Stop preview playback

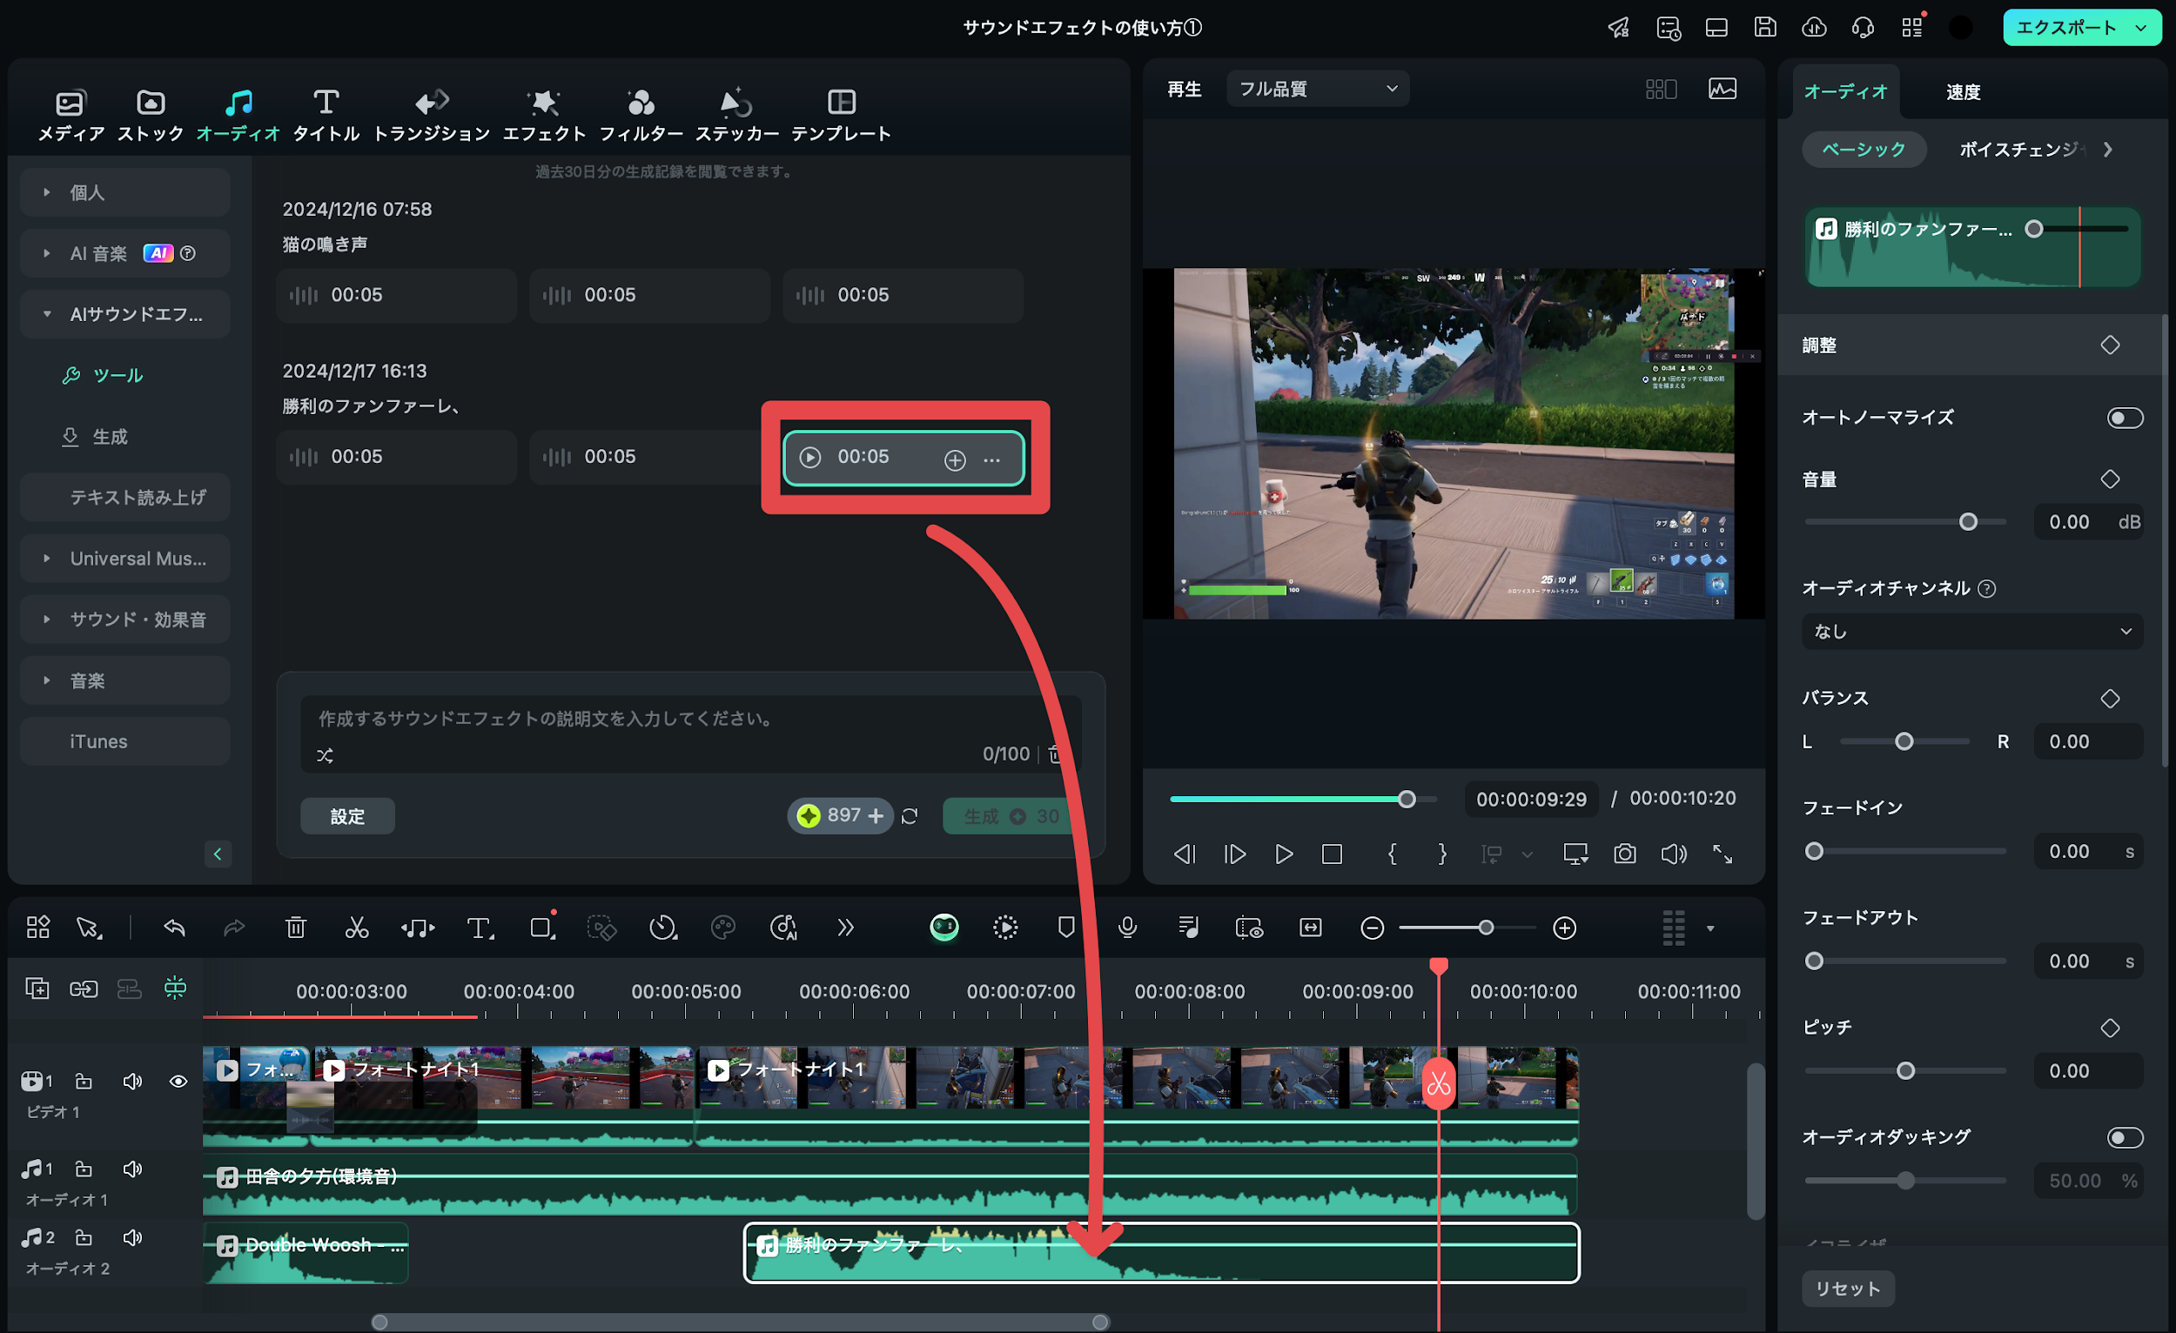click(x=1333, y=854)
